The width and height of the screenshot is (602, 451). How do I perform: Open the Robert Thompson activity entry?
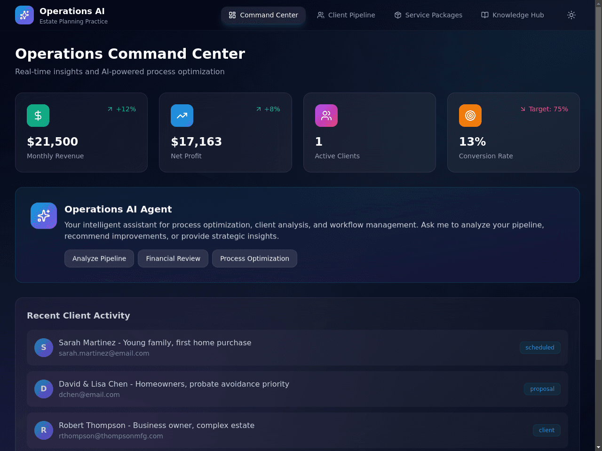pyautogui.click(x=297, y=430)
